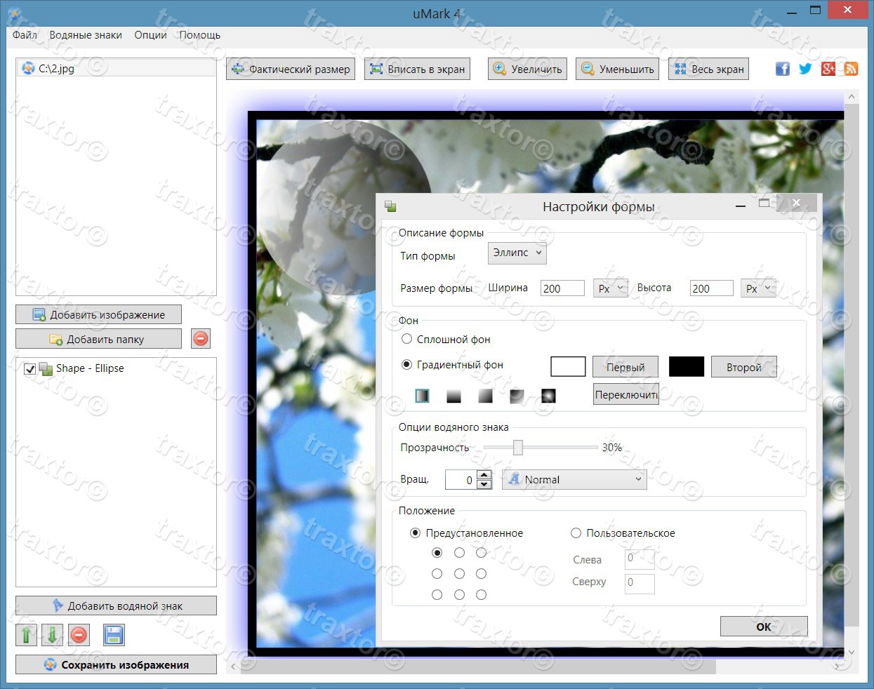Click the blue floppy disk save icon

pos(114,635)
